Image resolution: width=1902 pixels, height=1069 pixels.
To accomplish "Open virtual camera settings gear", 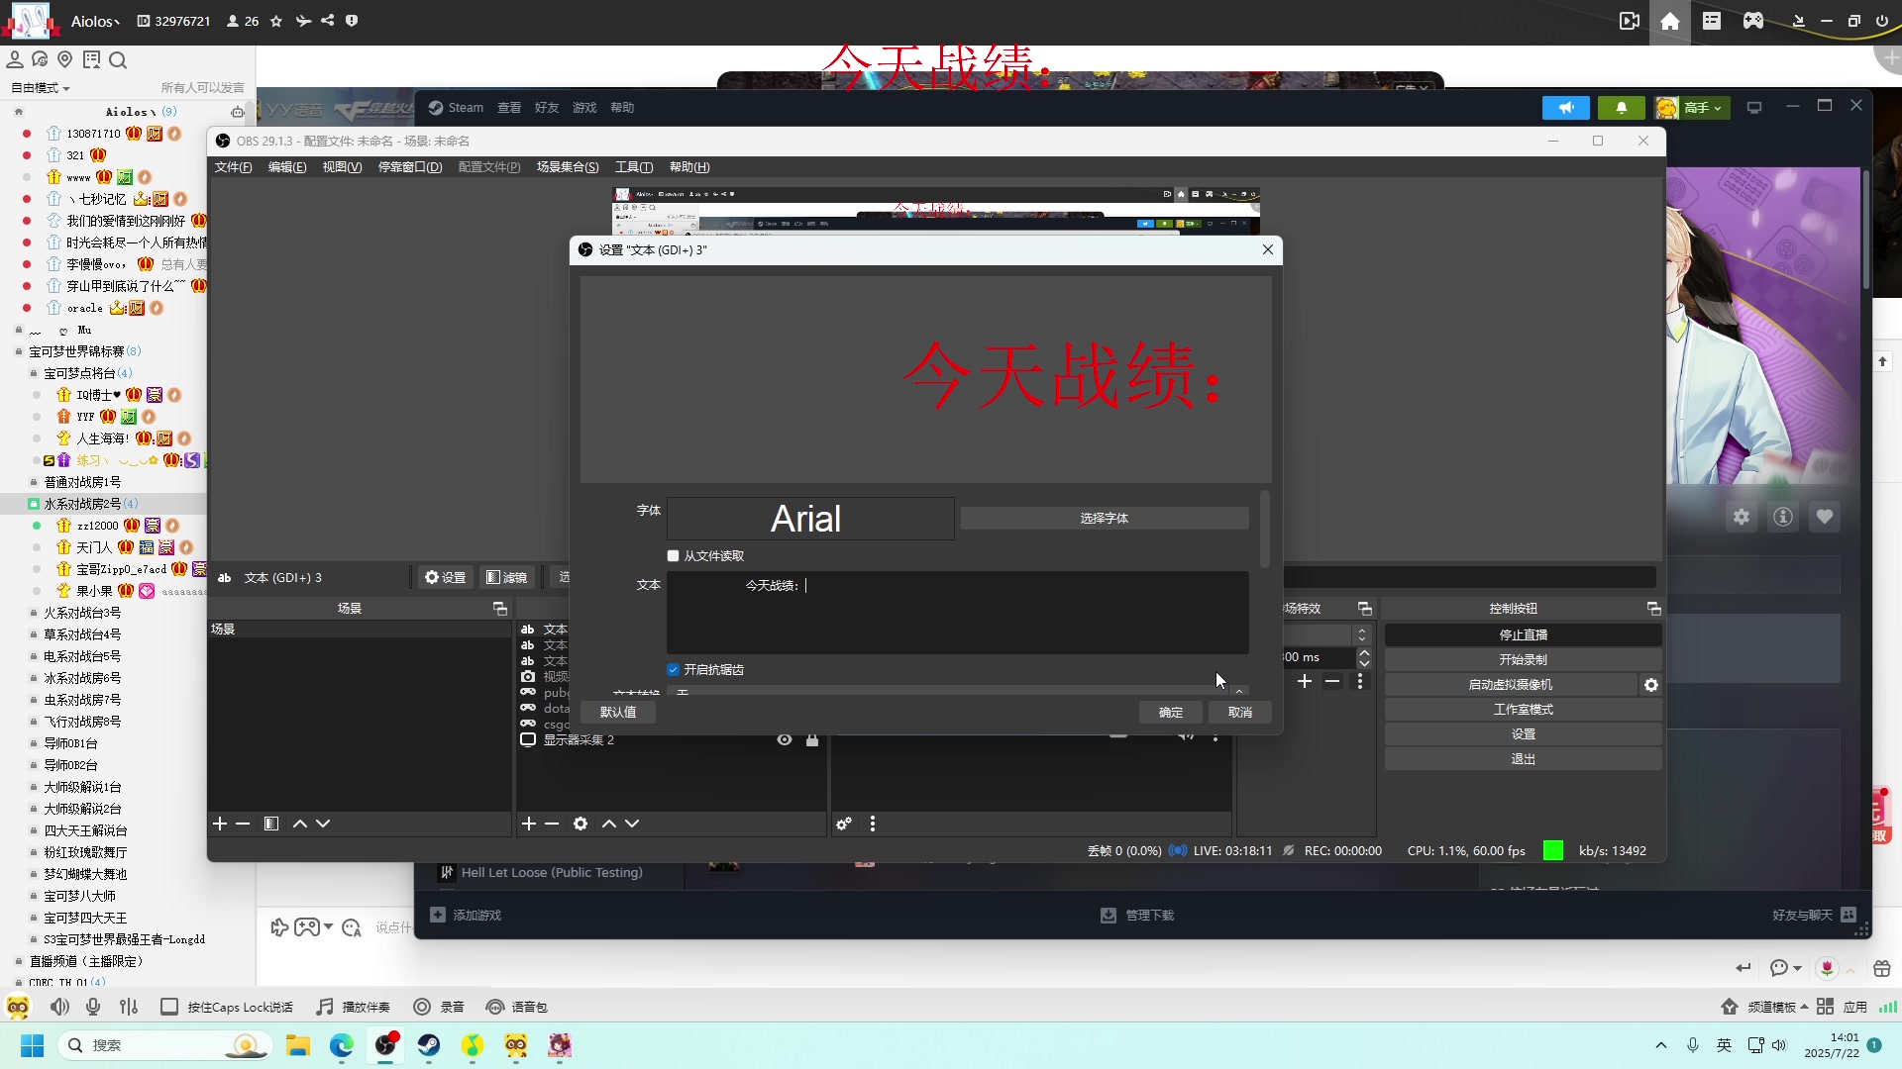I will (x=1651, y=685).
